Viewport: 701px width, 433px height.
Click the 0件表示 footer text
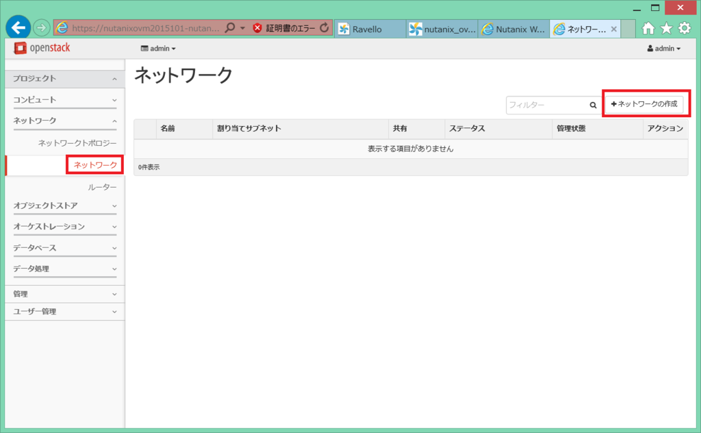[149, 167]
